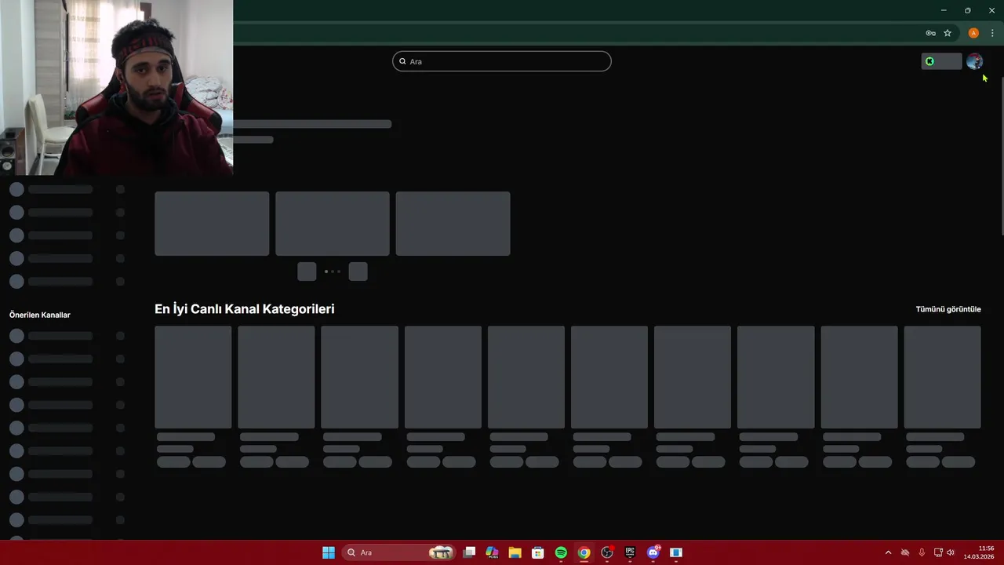
Task: Open the Kick user avatar menu
Action: pyautogui.click(x=974, y=61)
